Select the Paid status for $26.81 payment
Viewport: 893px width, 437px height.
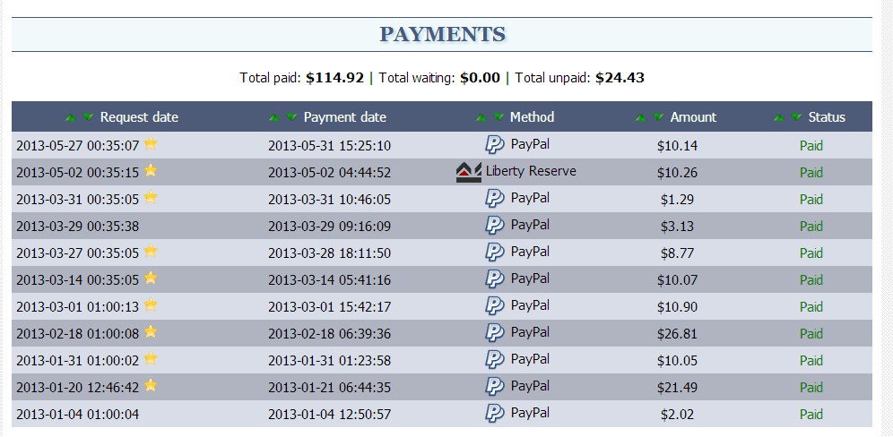point(811,334)
